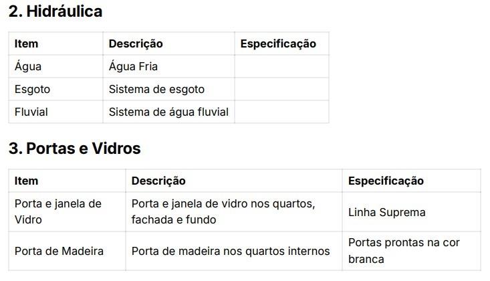Click the empty Especificação cell in the Água row
Viewport: 490px width, 281px height.
coord(281,66)
